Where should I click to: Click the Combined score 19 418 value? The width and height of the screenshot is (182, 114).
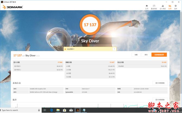click(164, 62)
